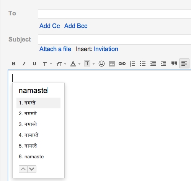The width and height of the screenshot is (191, 181).
Task: Increase indent of text
Action: click(x=163, y=63)
